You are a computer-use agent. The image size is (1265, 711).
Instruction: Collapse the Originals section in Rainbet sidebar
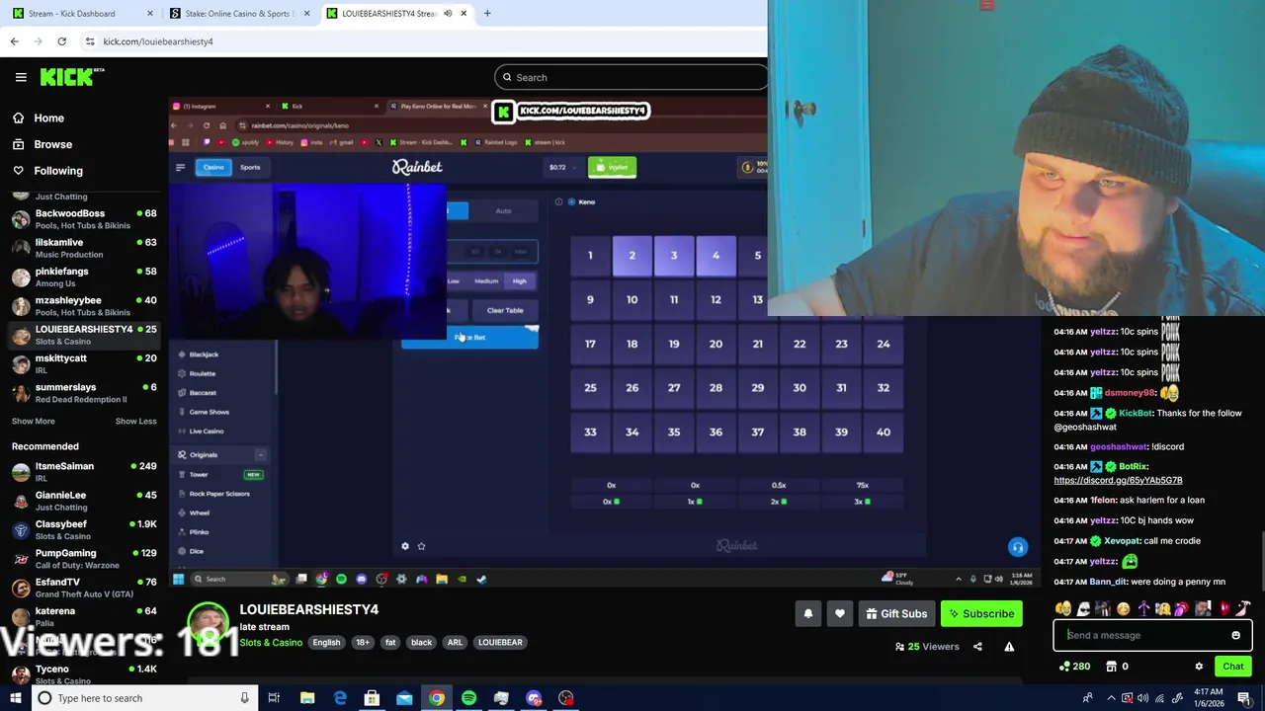tap(260, 454)
